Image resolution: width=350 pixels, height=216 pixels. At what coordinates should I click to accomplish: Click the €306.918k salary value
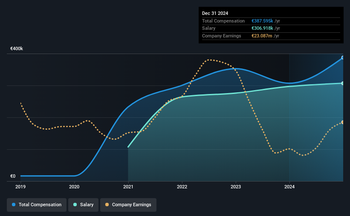pos(262,28)
